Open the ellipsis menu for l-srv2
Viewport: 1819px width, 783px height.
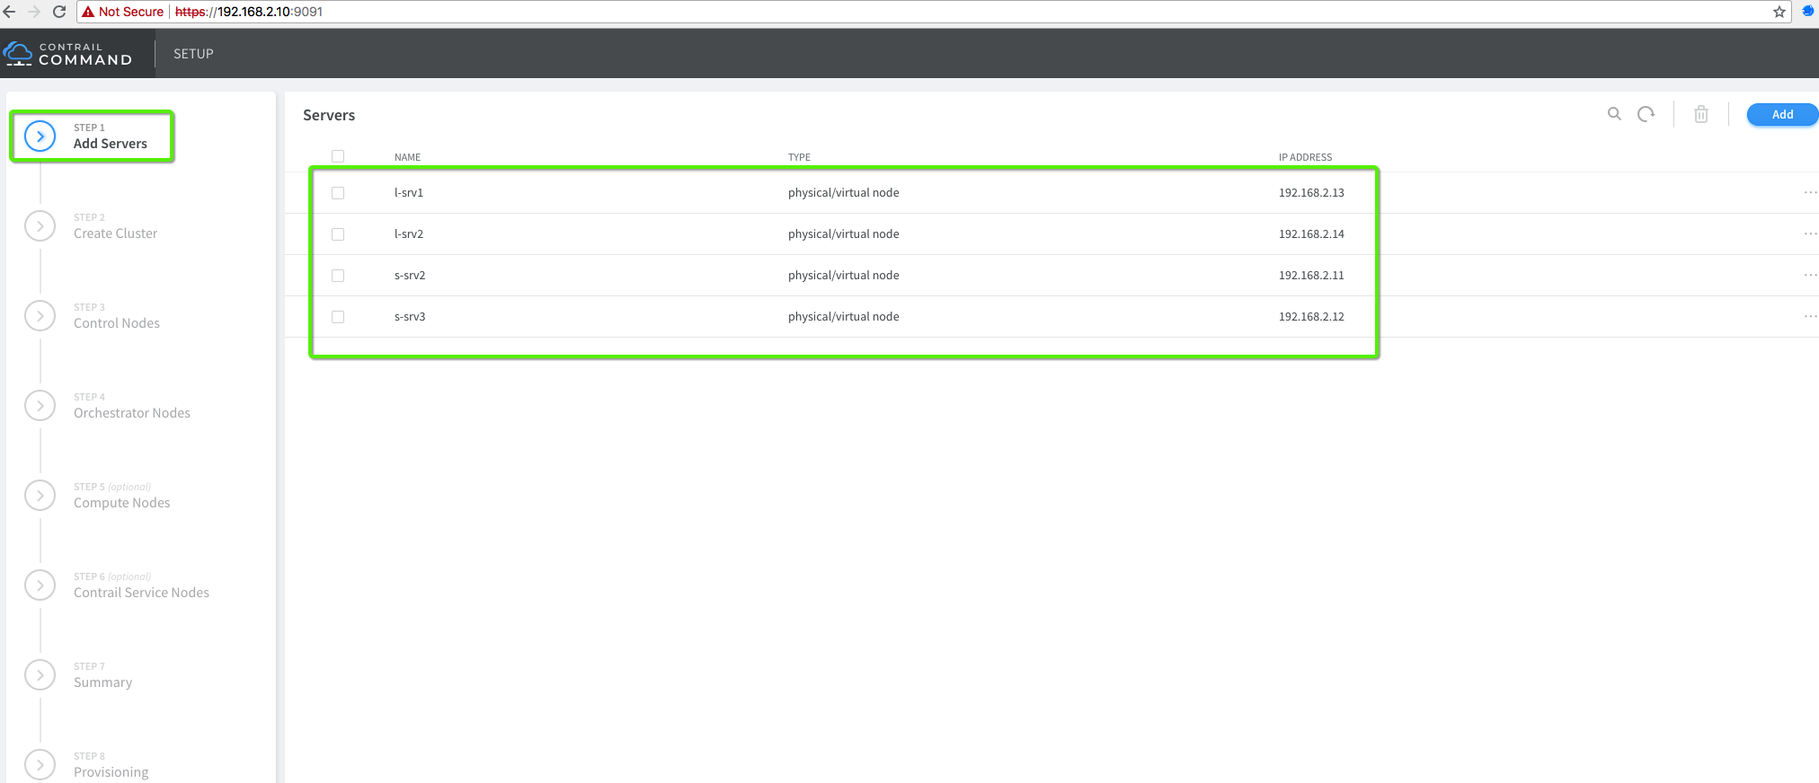pyautogui.click(x=1810, y=233)
